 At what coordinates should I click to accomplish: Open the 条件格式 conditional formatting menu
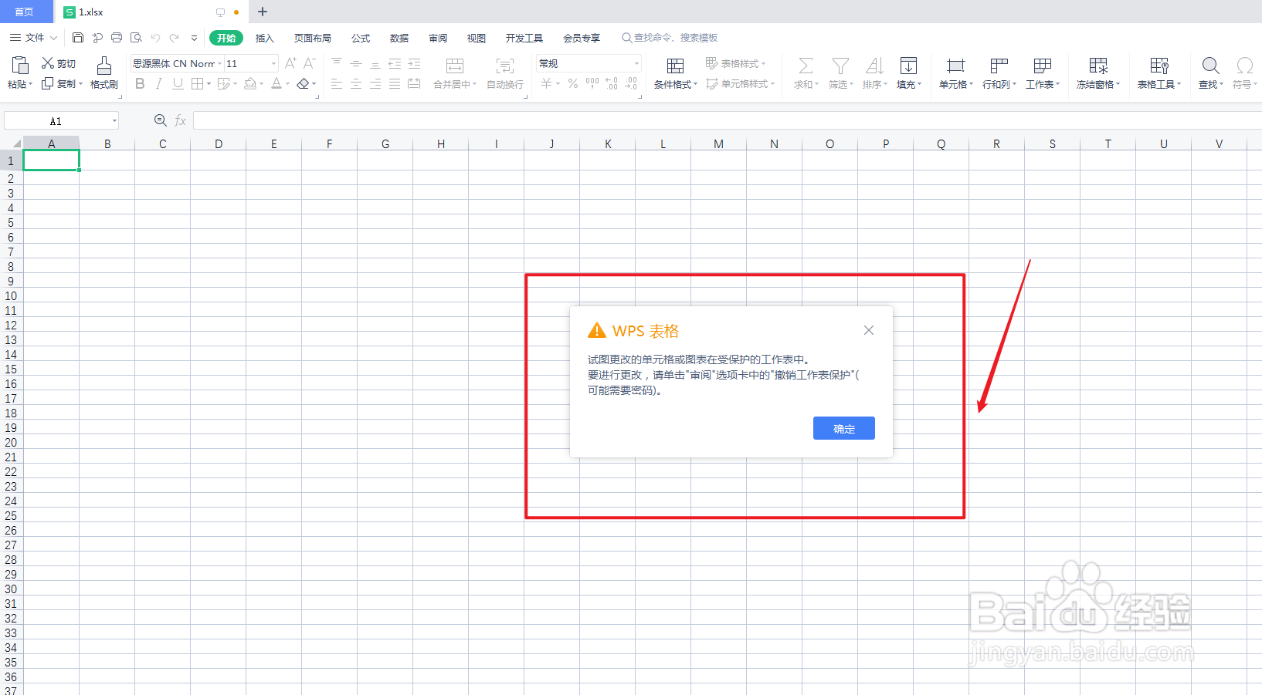pyautogui.click(x=675, y=73)
